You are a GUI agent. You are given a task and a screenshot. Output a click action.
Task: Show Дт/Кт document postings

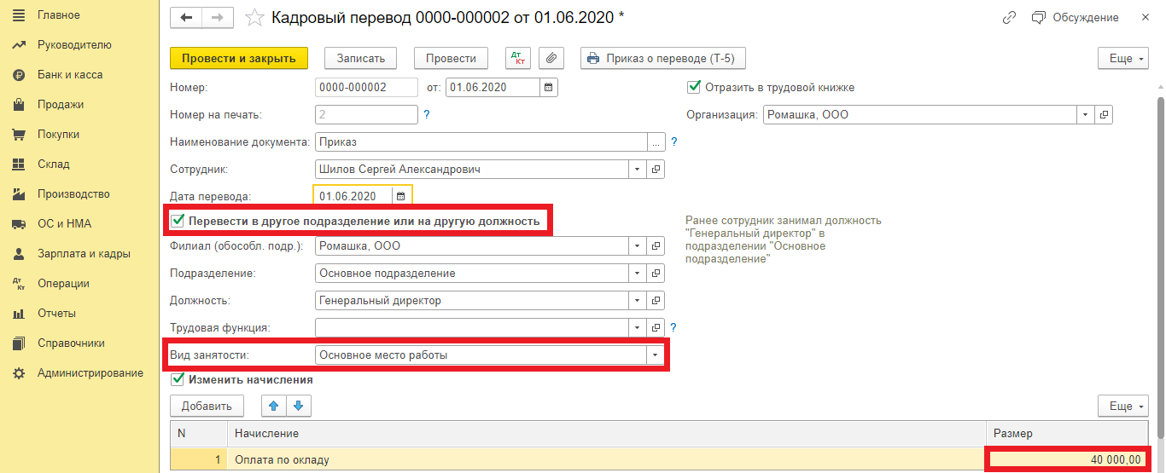[x=518, y=58]
